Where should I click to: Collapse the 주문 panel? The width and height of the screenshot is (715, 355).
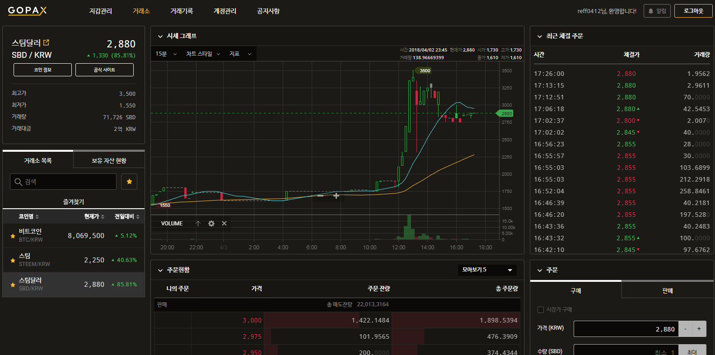[539, 270]
